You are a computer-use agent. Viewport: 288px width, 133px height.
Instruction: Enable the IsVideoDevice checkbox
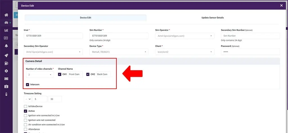click(x=26, y=106)
